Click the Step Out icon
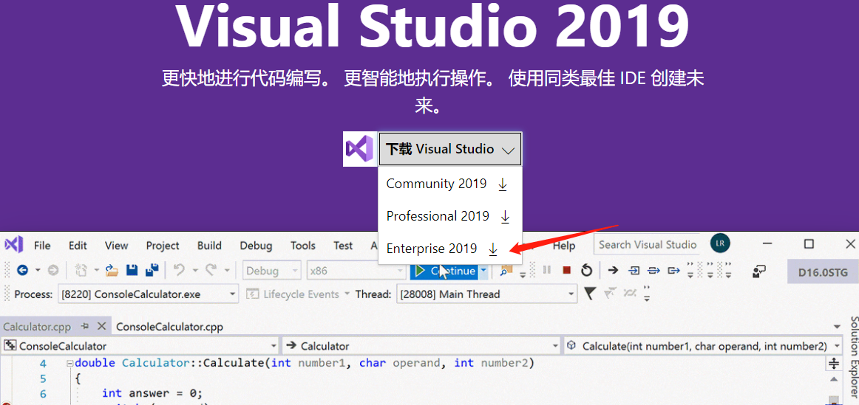 click(x=674, y=270)
